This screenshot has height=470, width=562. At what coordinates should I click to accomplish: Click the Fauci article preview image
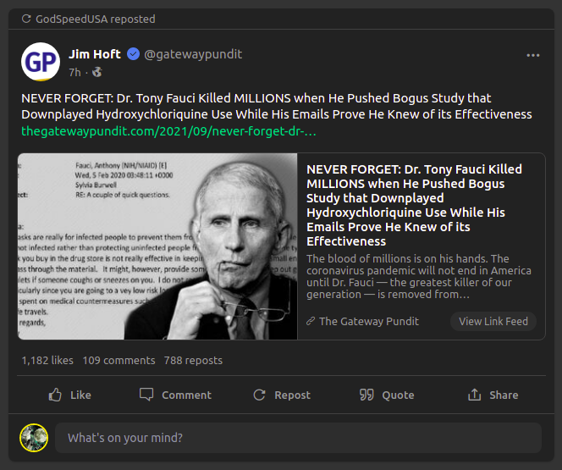(157, 246)
